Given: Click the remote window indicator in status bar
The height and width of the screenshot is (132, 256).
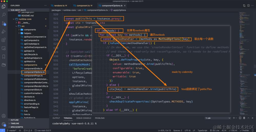Looking at the screenshot, I should click(x=2, y=130).
